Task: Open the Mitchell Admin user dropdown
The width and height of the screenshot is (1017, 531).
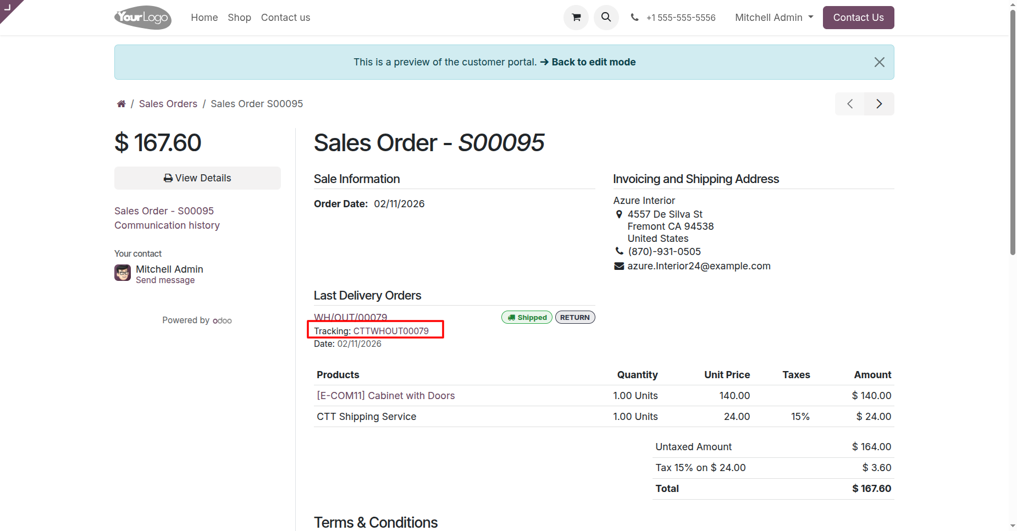Action: (773, 18)
